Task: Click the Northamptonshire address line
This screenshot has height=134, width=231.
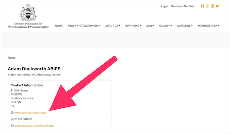Action: click(22, 98)
